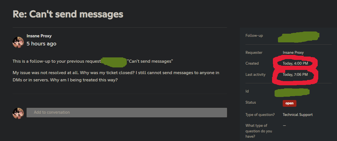Open the redacted Follow-up ticket link in sidebar
The image size is (337, 141).
click(x=299, y=37)
